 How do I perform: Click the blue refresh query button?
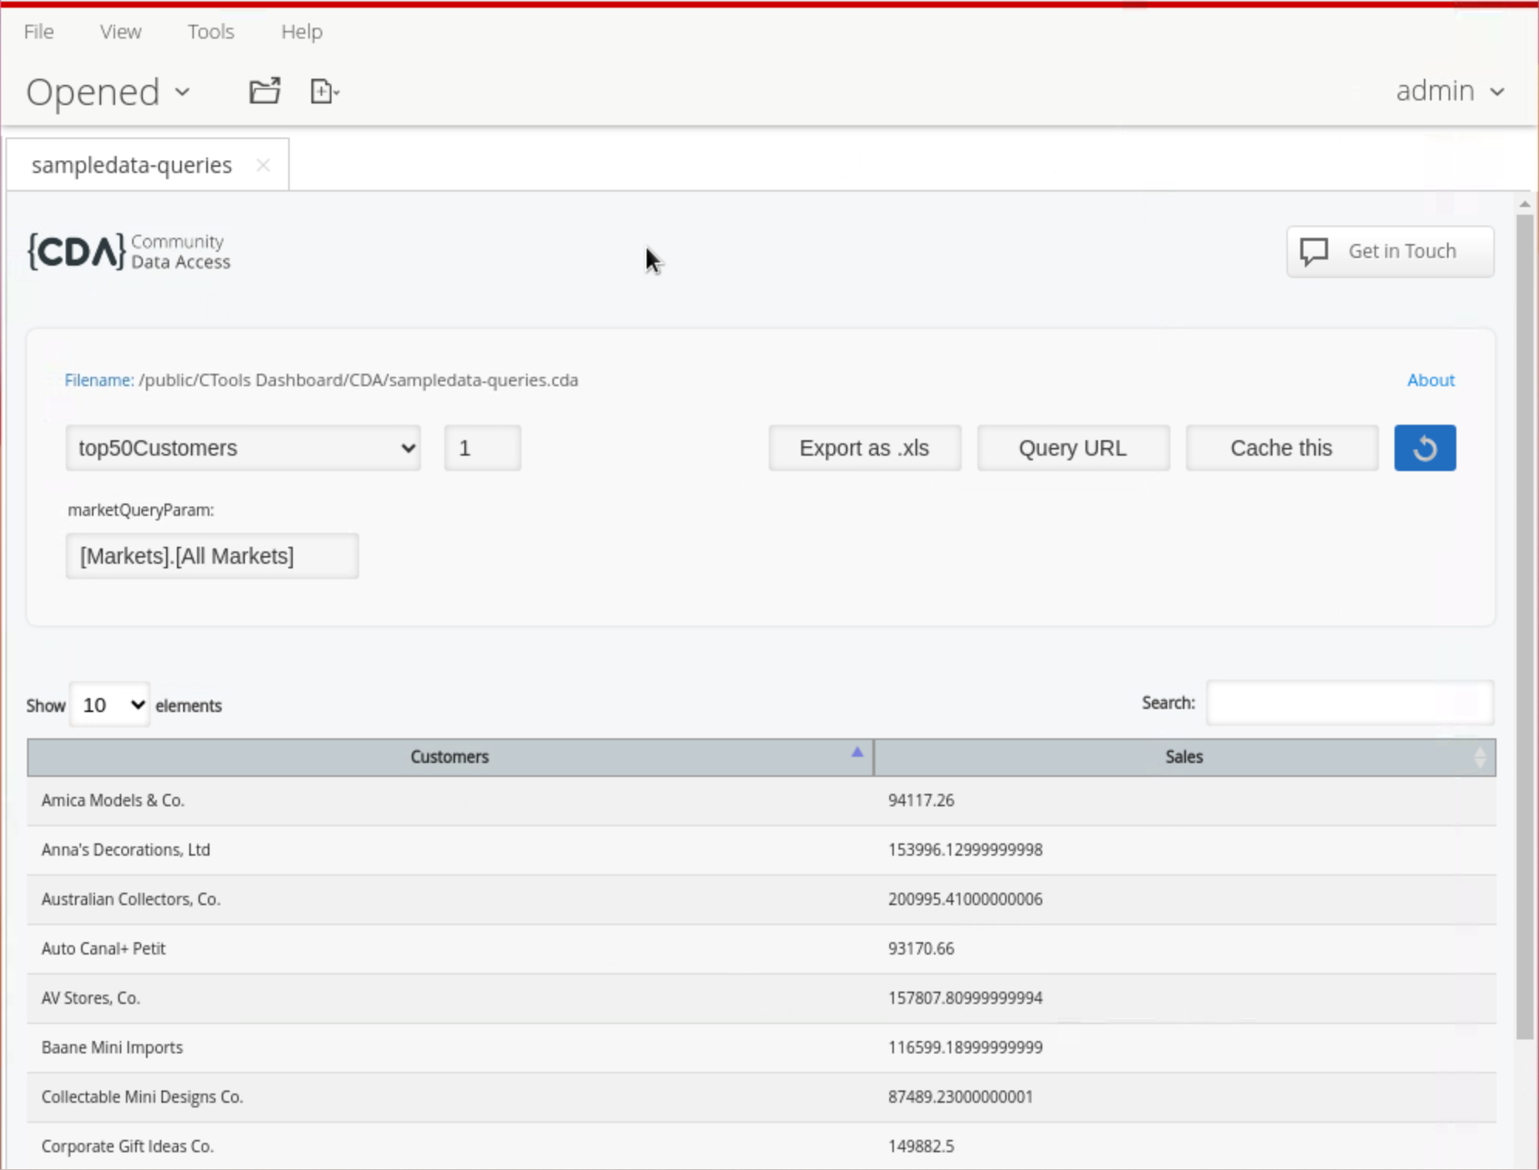1424,448
